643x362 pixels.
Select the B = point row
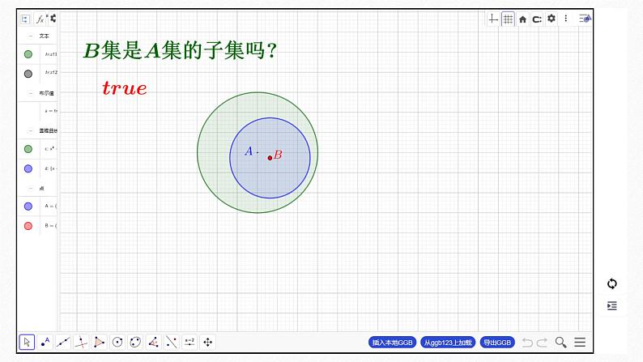pos(49,226)
